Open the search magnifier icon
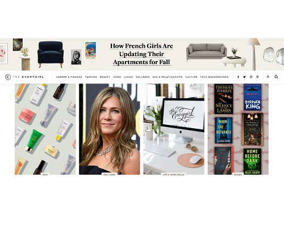284x227 pixels. pyautogui.click(x=276, y=77)
